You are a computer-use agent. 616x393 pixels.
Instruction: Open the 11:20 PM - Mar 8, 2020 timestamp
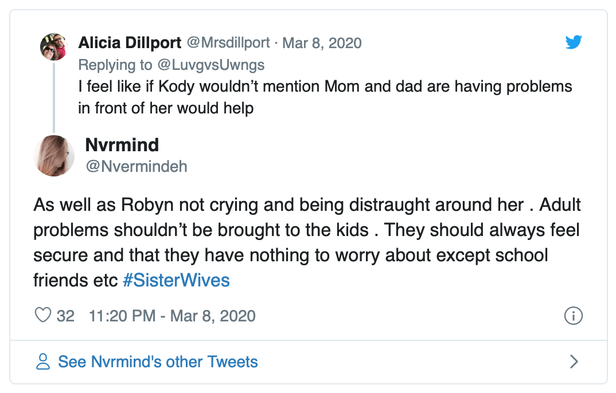click(x=172, y=316)
